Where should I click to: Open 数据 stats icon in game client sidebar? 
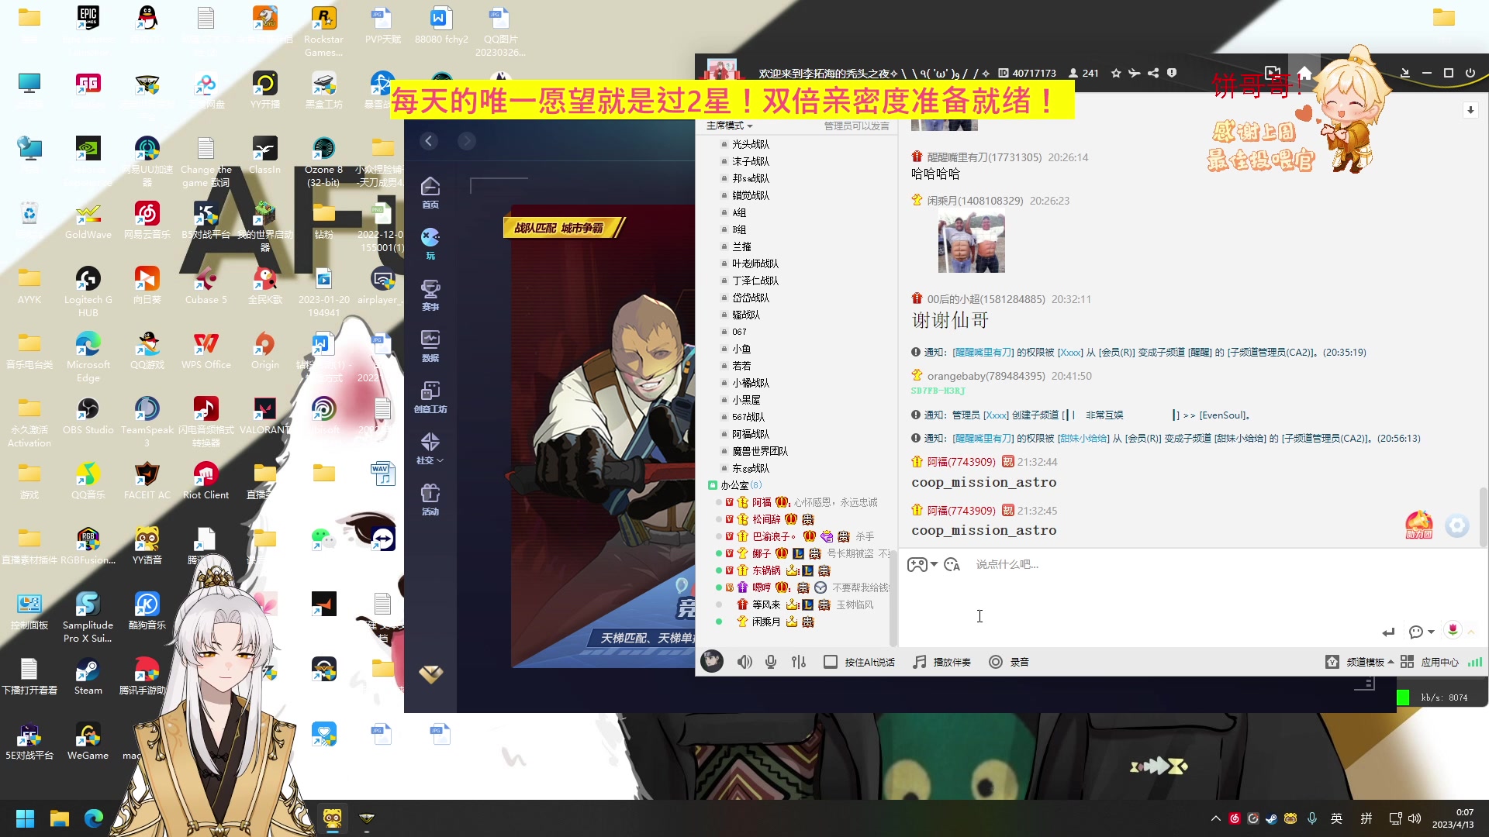click(x=430, y=346)
